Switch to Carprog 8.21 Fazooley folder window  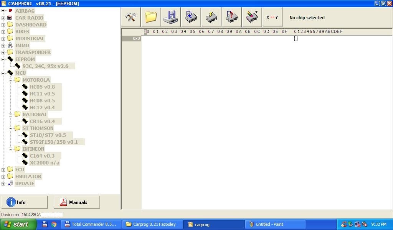pyautogui.click(x=153, y=224)
